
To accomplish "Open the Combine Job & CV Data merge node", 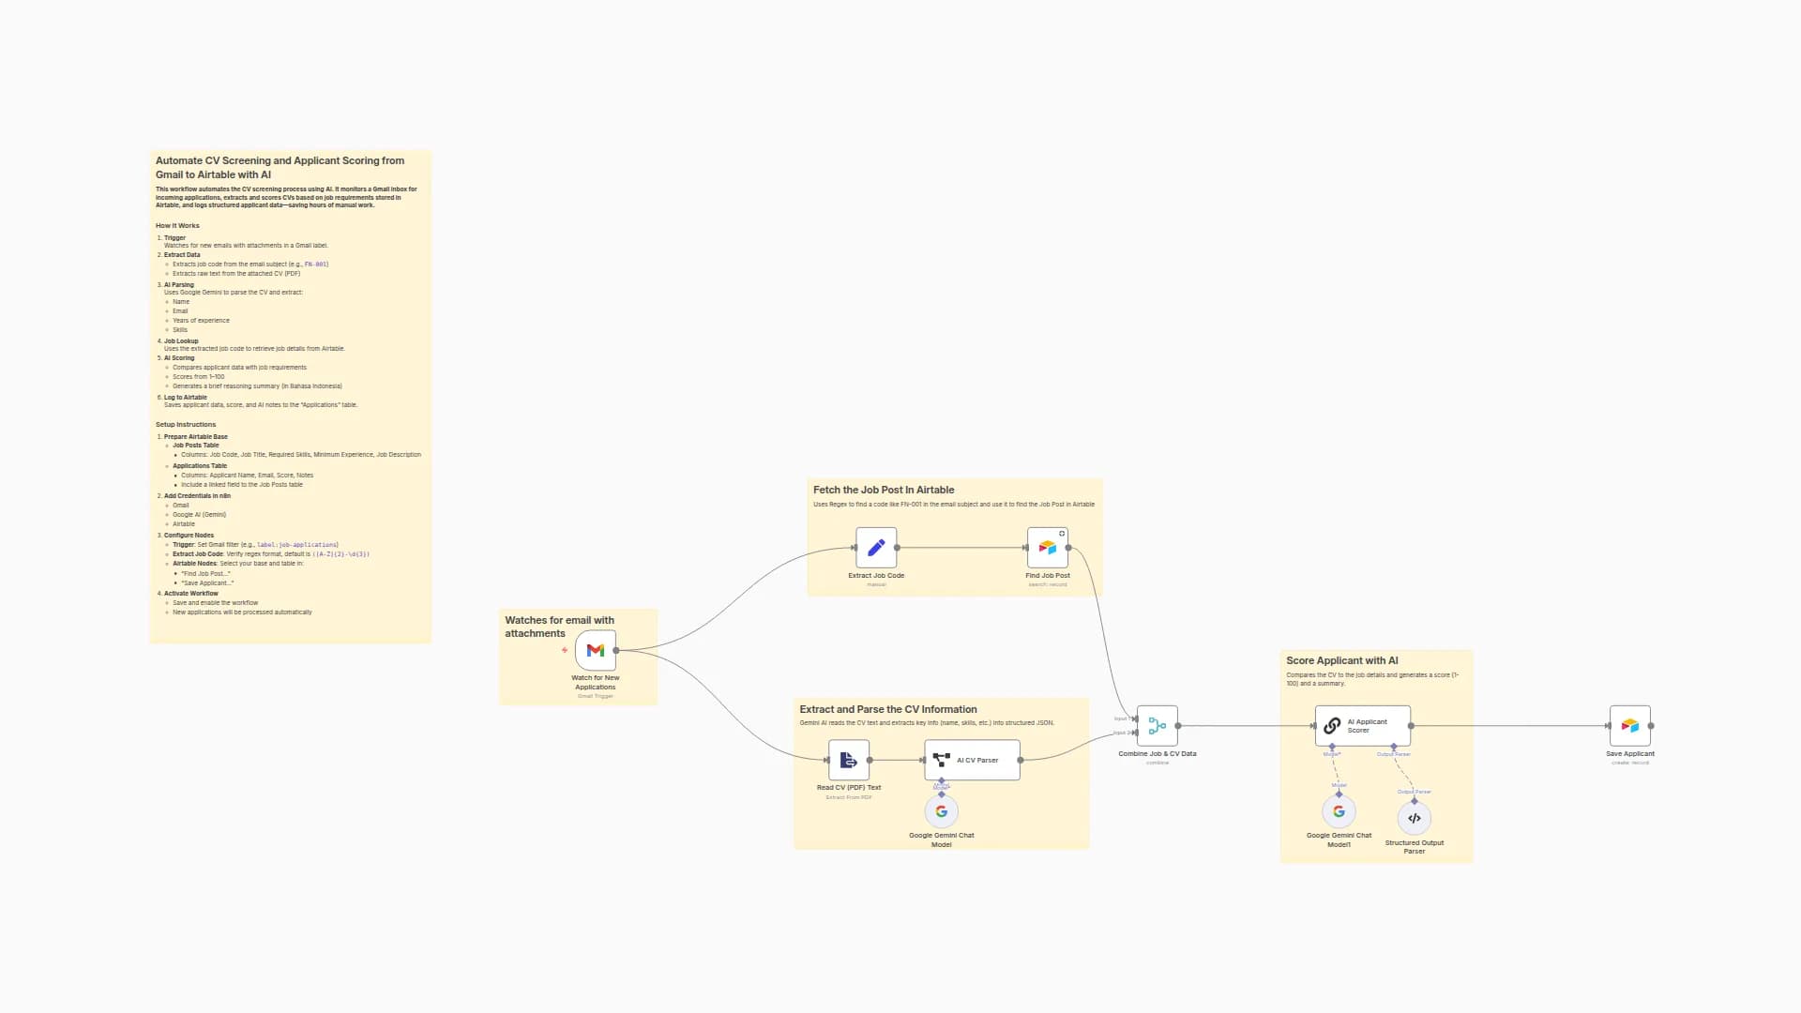I will point(1157,725).
